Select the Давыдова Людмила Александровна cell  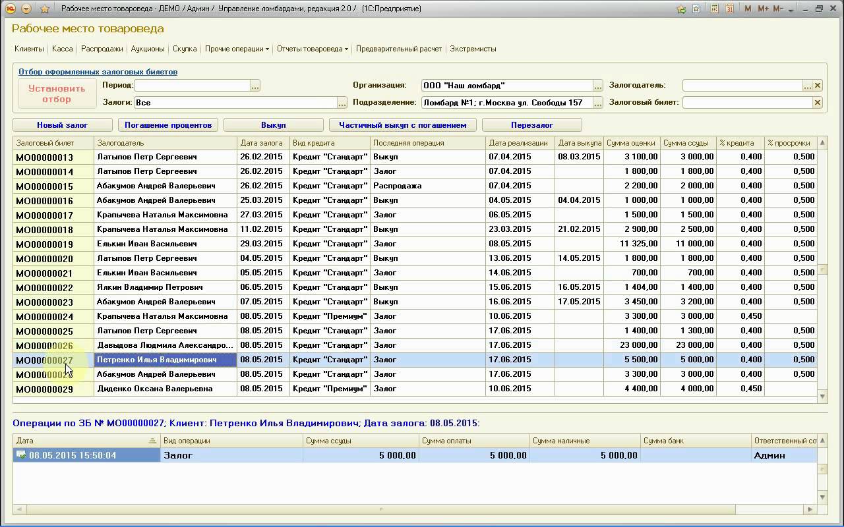(166, 345)
